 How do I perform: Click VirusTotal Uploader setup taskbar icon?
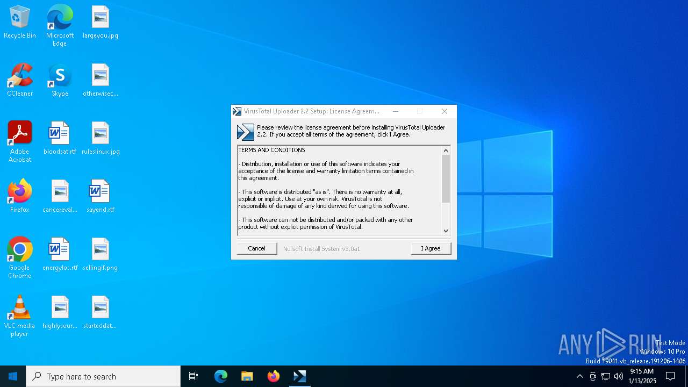pyautogui.click(x=300, y=376)
